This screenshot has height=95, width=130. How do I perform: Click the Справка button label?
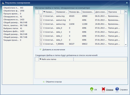[123, 90]
